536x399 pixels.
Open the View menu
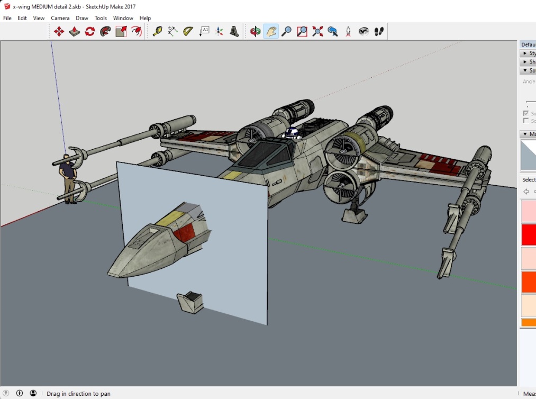click(x=39, y=18)
